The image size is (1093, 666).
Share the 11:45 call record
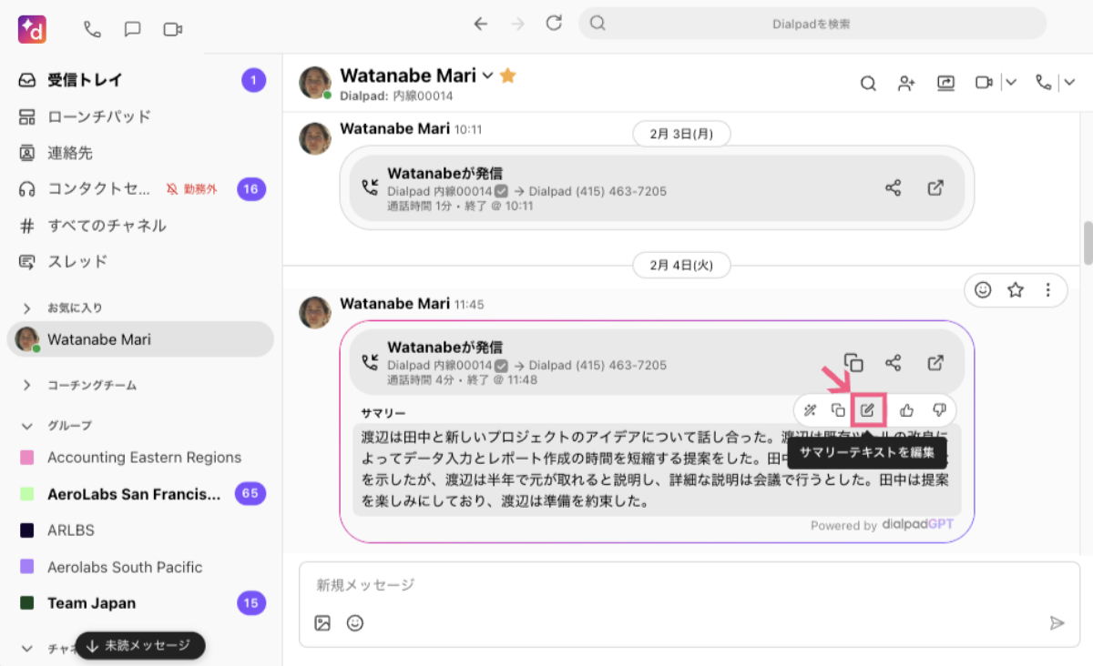(893, 362)
